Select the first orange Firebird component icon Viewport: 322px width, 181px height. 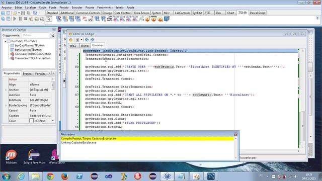(x=147, y=19)
